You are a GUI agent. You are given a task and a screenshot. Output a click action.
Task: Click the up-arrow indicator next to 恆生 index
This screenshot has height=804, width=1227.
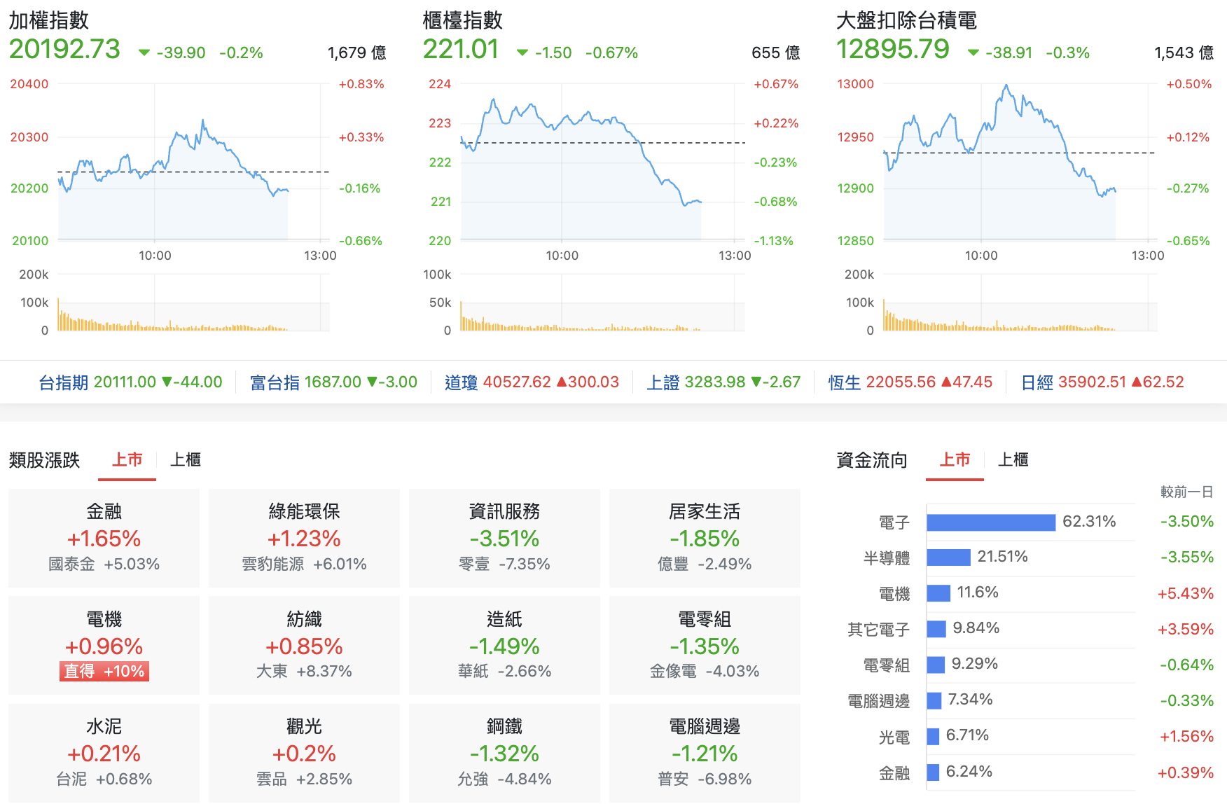946,382
